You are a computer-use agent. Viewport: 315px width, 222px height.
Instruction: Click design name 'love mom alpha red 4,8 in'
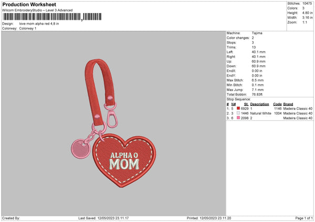[x=39, y=24]
